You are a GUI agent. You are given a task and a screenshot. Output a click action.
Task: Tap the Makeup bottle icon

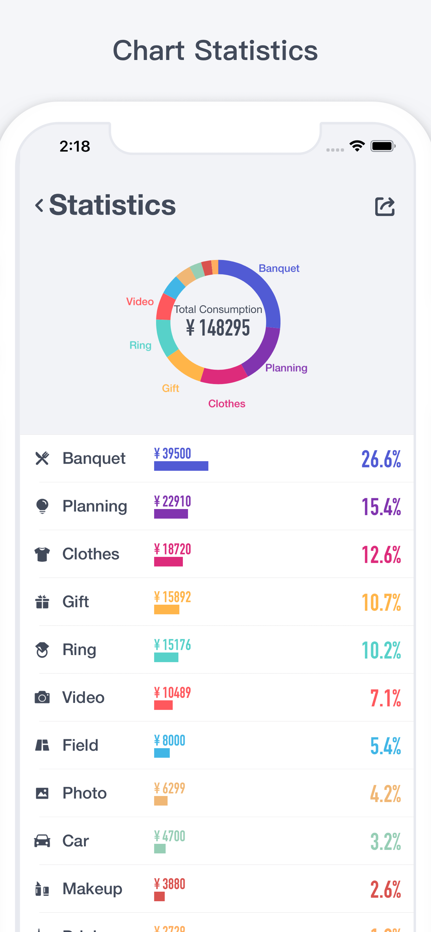tap(42, 888)
